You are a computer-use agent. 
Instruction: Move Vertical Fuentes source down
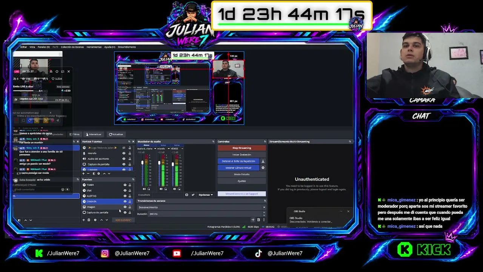click(109, 173)
